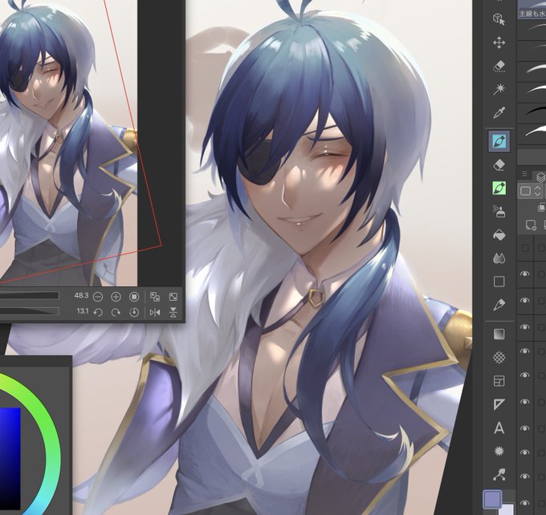Toggle the third eye icon in layer list
Image resolution: width=546 pixels, height=515 pixels.
[525, 327]
